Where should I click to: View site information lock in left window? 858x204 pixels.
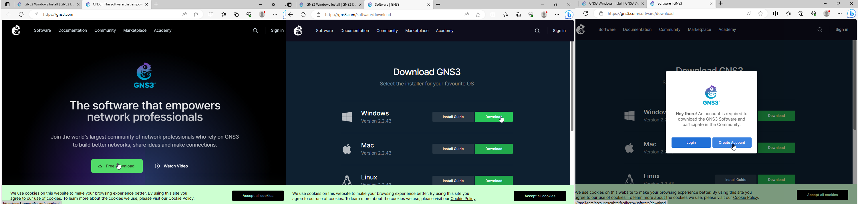pos(37,14)
